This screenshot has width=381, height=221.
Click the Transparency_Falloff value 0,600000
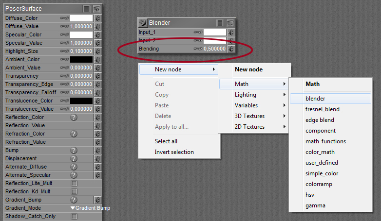(81, 92)
